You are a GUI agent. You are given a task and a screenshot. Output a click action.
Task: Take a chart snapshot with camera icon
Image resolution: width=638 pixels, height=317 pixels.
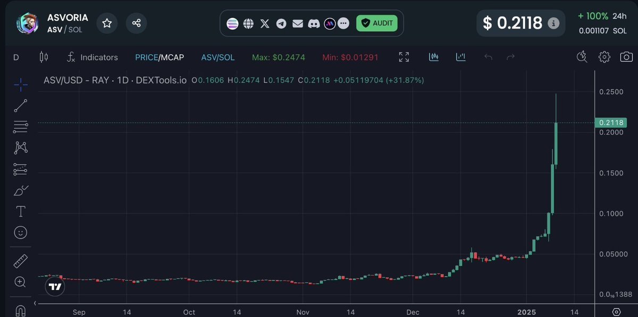point(626,57)
